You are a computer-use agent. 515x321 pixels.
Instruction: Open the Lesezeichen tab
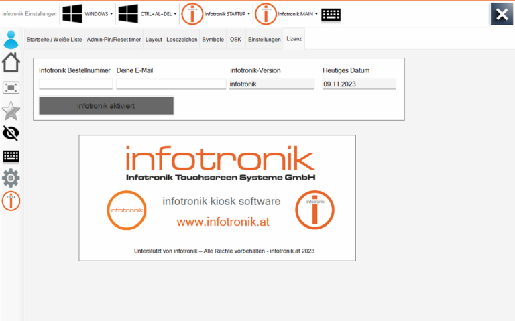[x=182, y=40]
